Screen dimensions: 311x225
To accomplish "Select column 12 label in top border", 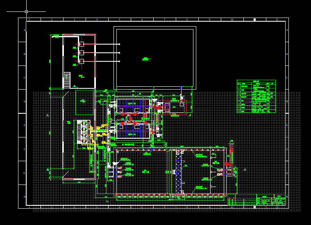I will 277,20.
